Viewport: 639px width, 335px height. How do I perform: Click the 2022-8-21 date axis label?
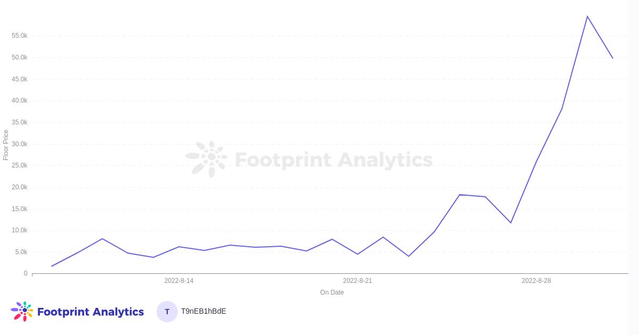point(357,281)
